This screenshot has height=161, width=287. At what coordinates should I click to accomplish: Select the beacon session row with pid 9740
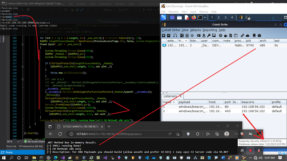click(x=224, y=45)
